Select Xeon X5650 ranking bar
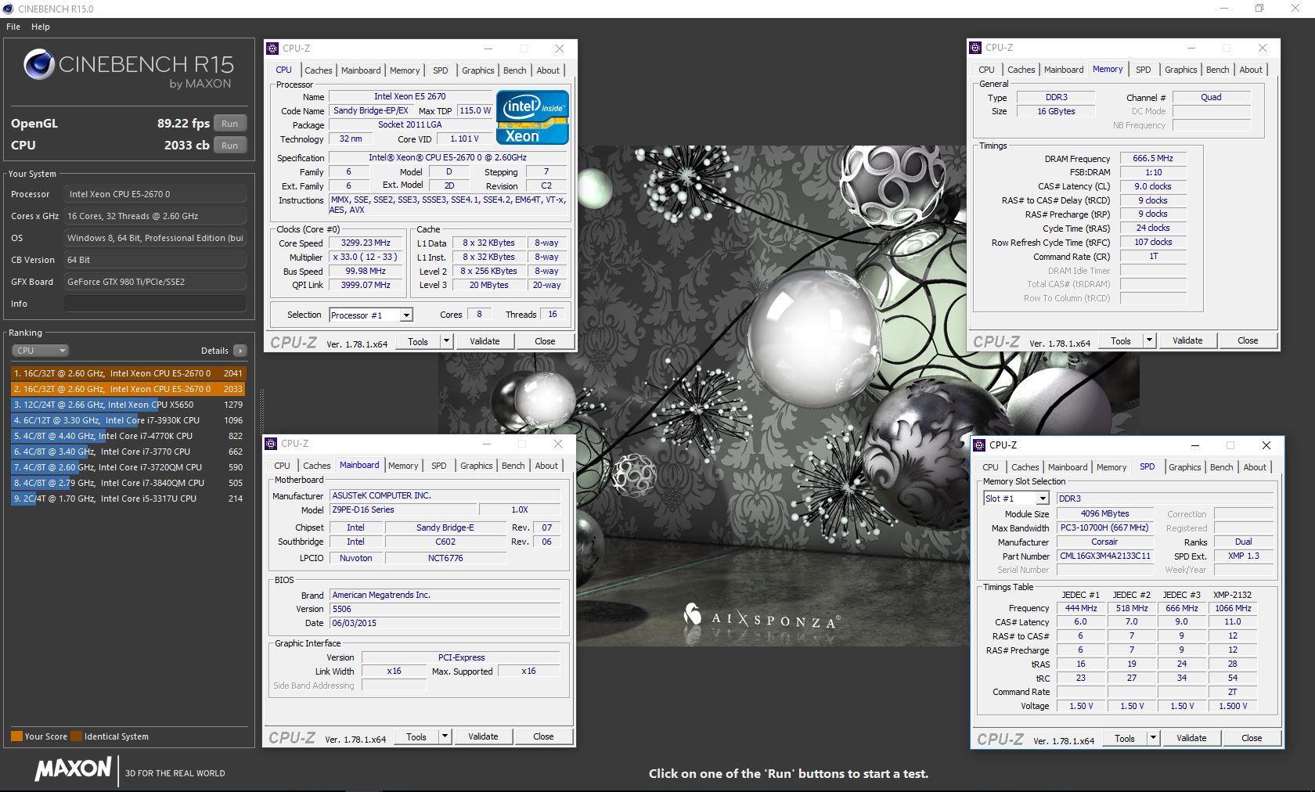Image resolution: width=1315 pixels, height=792 pixels. coord(128,405)
